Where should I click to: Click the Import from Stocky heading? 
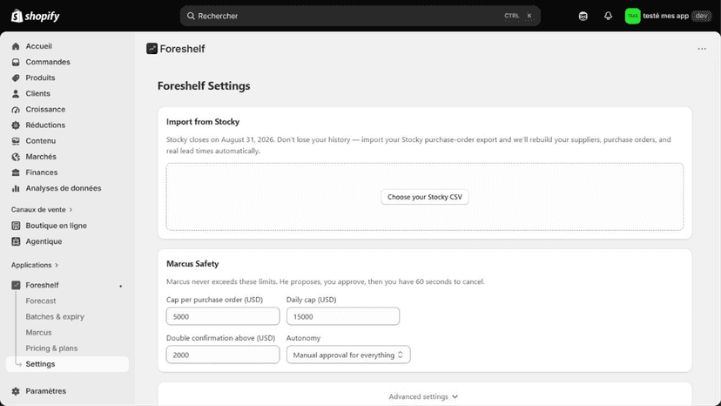(203, 121)
